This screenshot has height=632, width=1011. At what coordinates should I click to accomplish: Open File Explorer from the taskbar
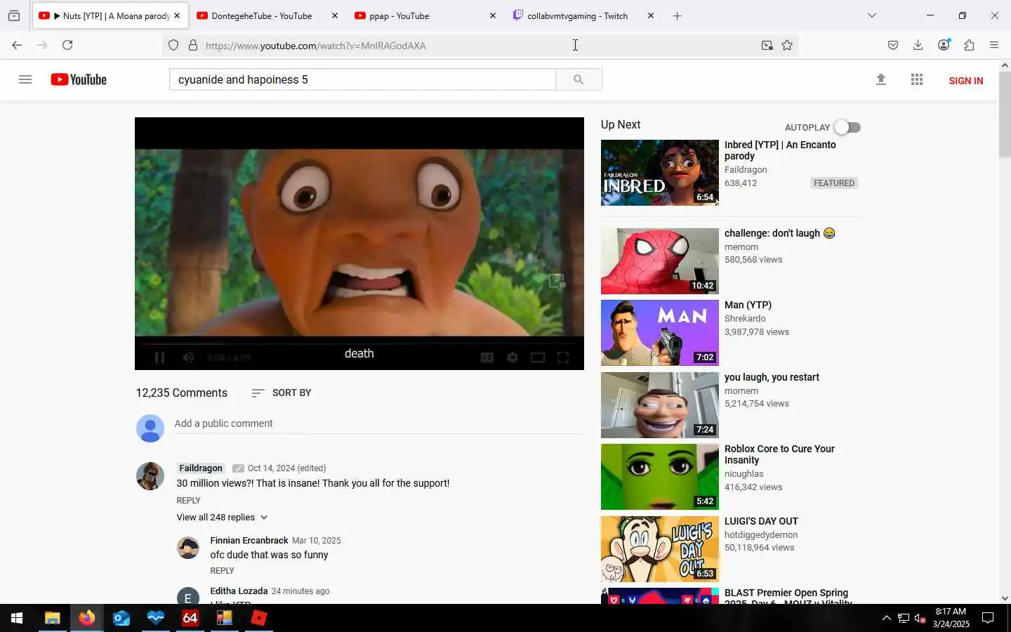coord(53,618)
